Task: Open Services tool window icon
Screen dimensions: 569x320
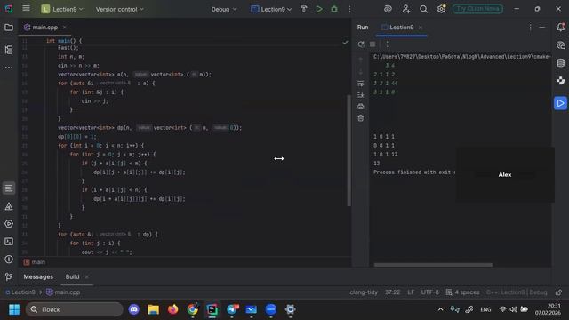Action: click(x=9, y=224)
